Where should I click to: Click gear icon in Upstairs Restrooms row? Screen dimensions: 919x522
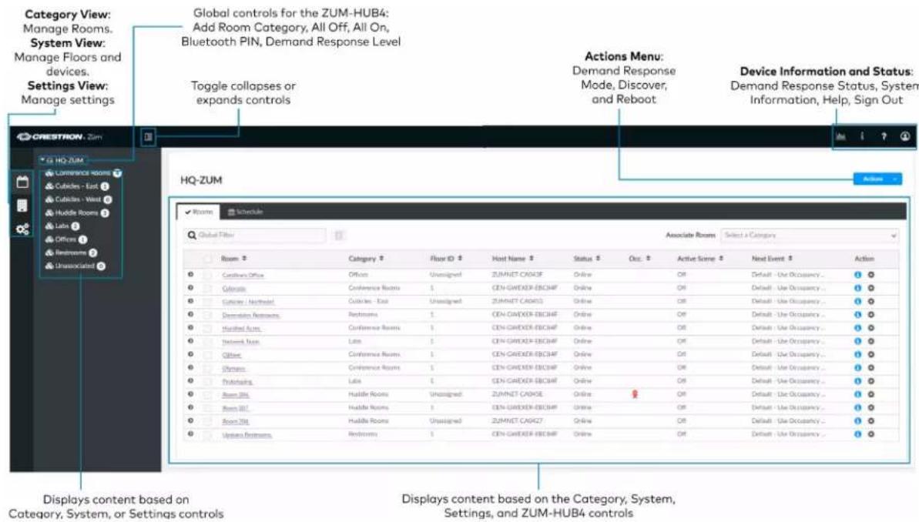(x=871, y=434)
